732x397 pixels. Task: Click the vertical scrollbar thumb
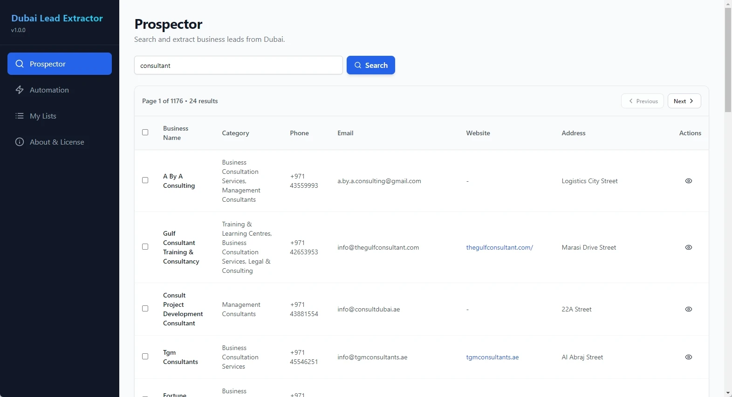[728, 60]
